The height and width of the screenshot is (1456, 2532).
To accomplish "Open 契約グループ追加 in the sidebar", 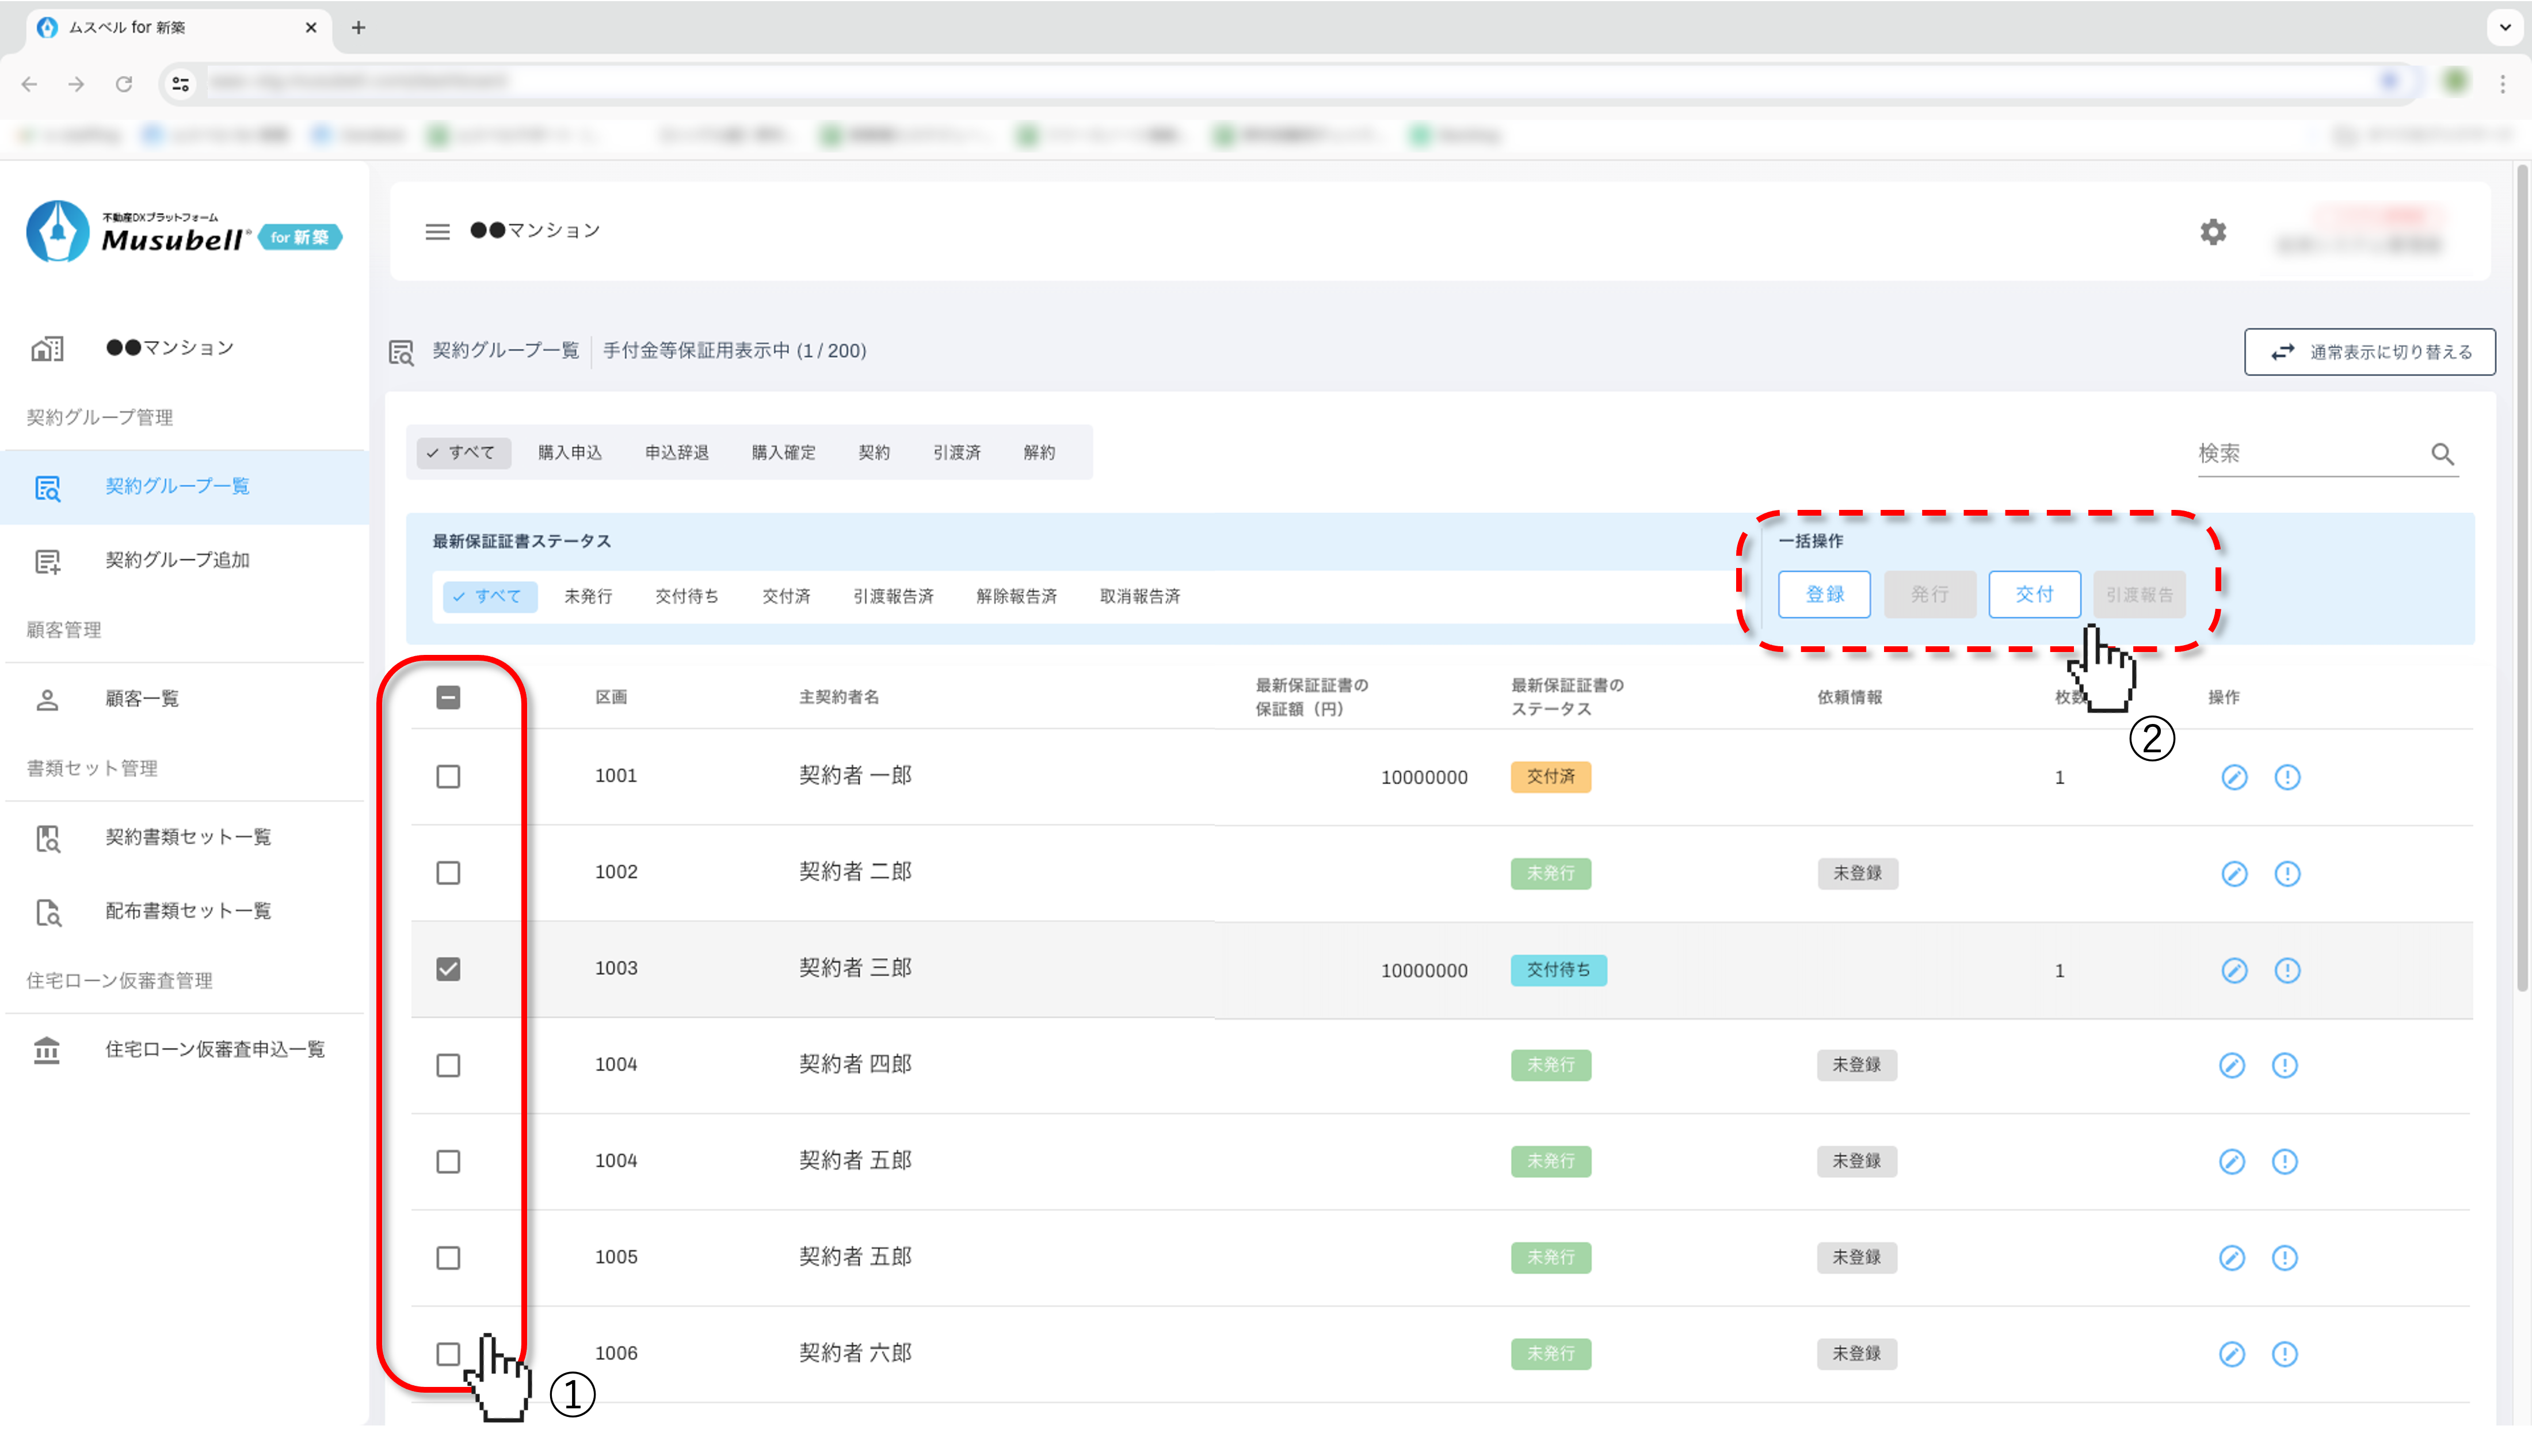I will pyautogui.click(x=177, y=560).
